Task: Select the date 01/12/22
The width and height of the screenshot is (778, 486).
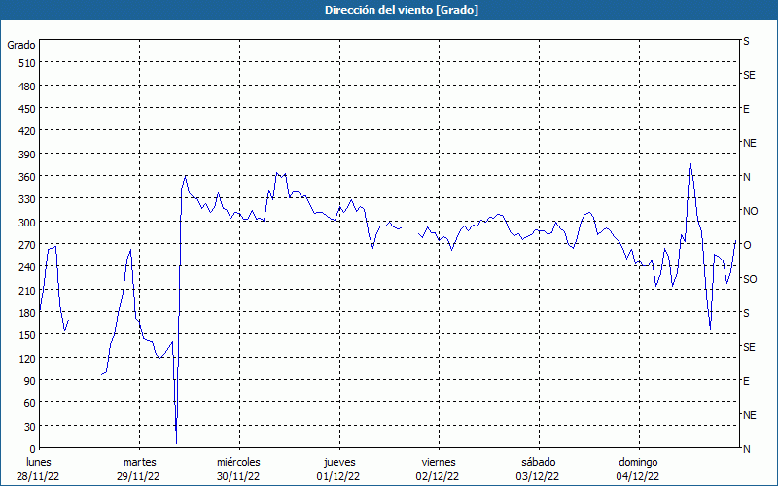Action: tap(338, 476)
